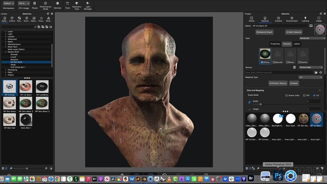Switch to material Labels tab

297,44
